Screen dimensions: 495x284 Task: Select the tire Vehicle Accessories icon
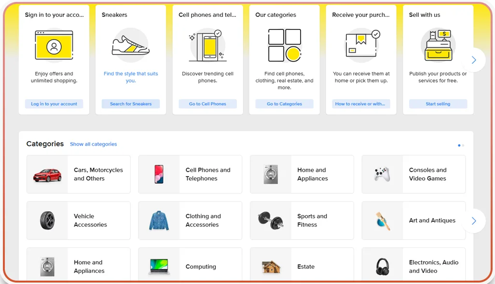pos(47,220)
